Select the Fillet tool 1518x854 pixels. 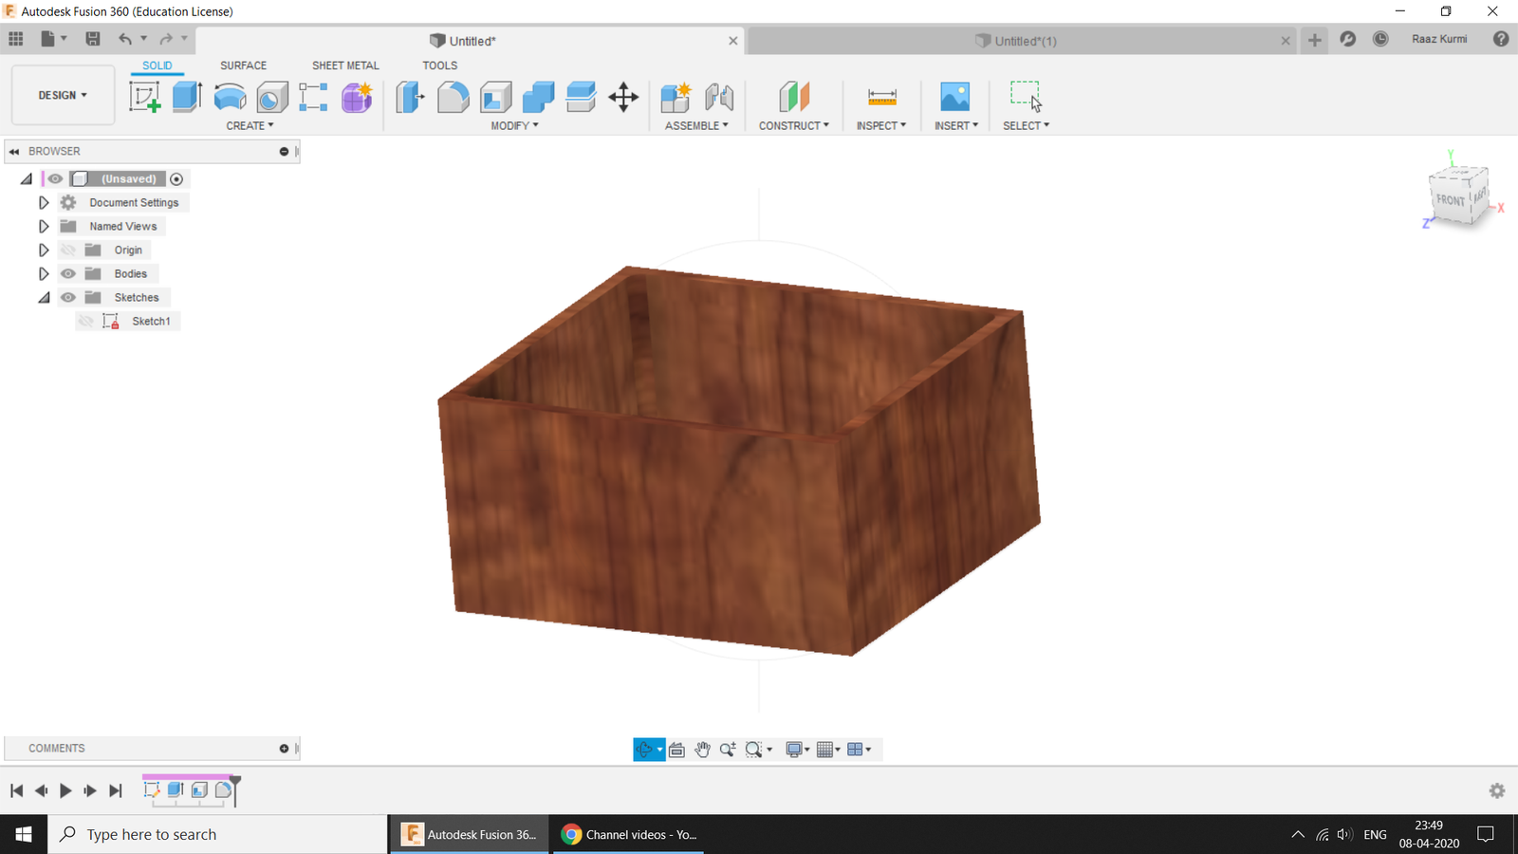click(x=453, y=97)
